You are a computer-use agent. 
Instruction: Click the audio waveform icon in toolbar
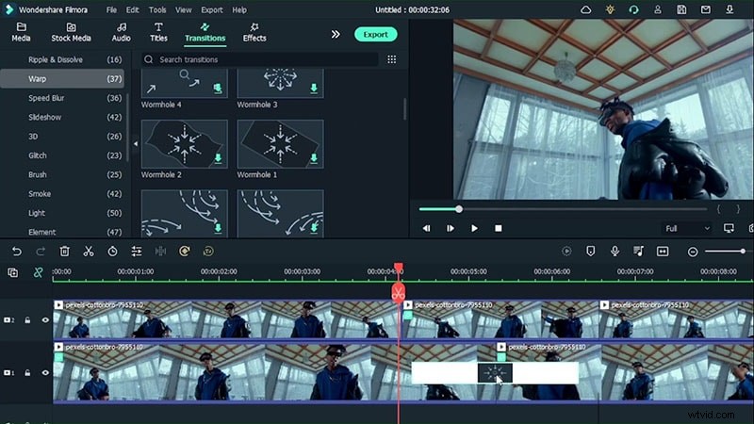[160, 251]
